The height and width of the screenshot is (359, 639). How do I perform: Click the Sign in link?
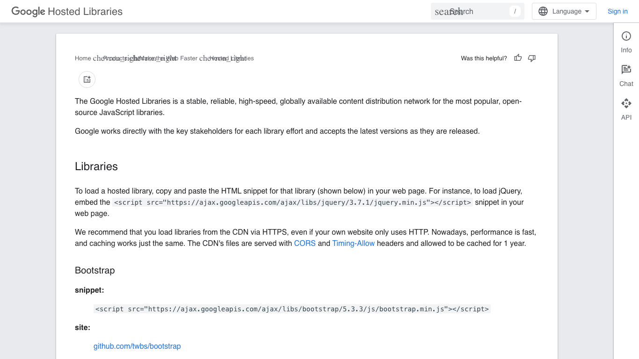pyautogui.click(x=617, y=11)
